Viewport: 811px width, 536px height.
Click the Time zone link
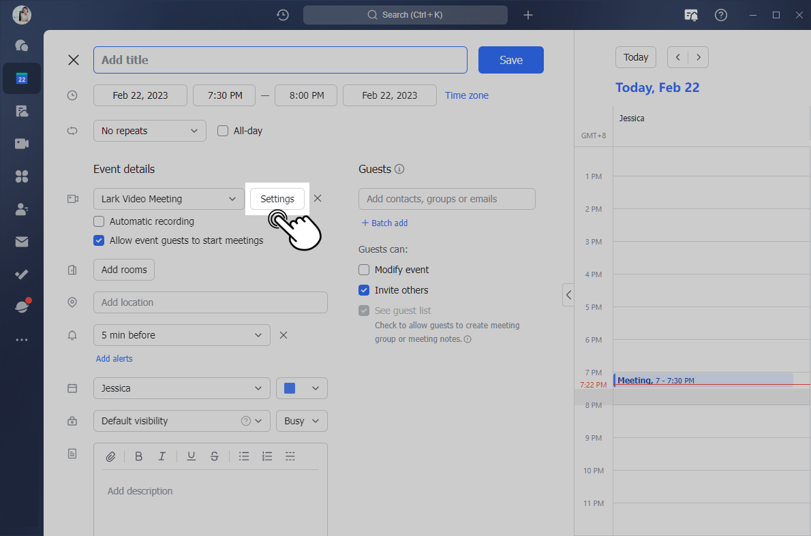click(x=467, y=95)
